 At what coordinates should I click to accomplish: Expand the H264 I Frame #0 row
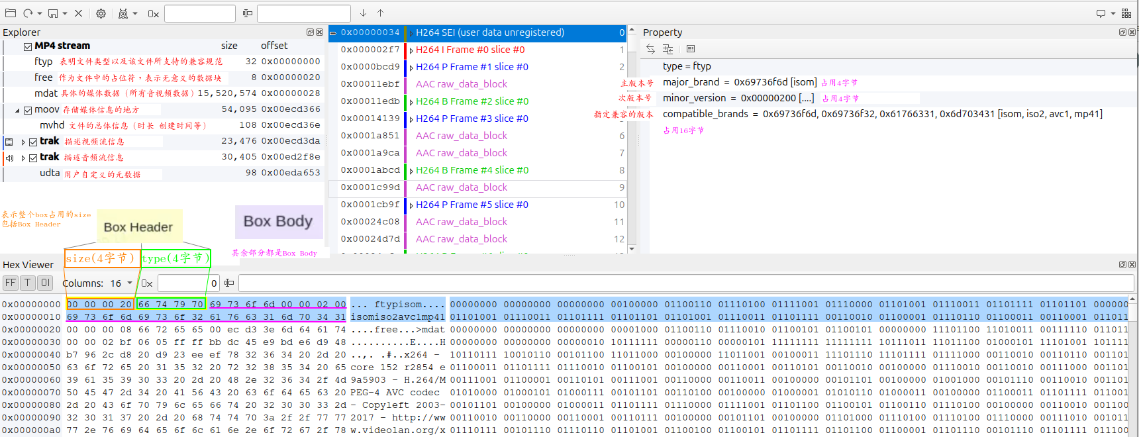click(411, 50)
